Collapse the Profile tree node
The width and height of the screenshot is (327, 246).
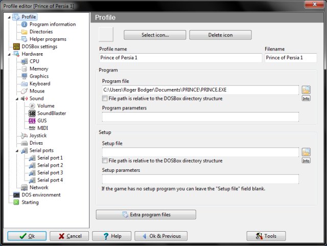pyautogui.click(x=9, y=17)
